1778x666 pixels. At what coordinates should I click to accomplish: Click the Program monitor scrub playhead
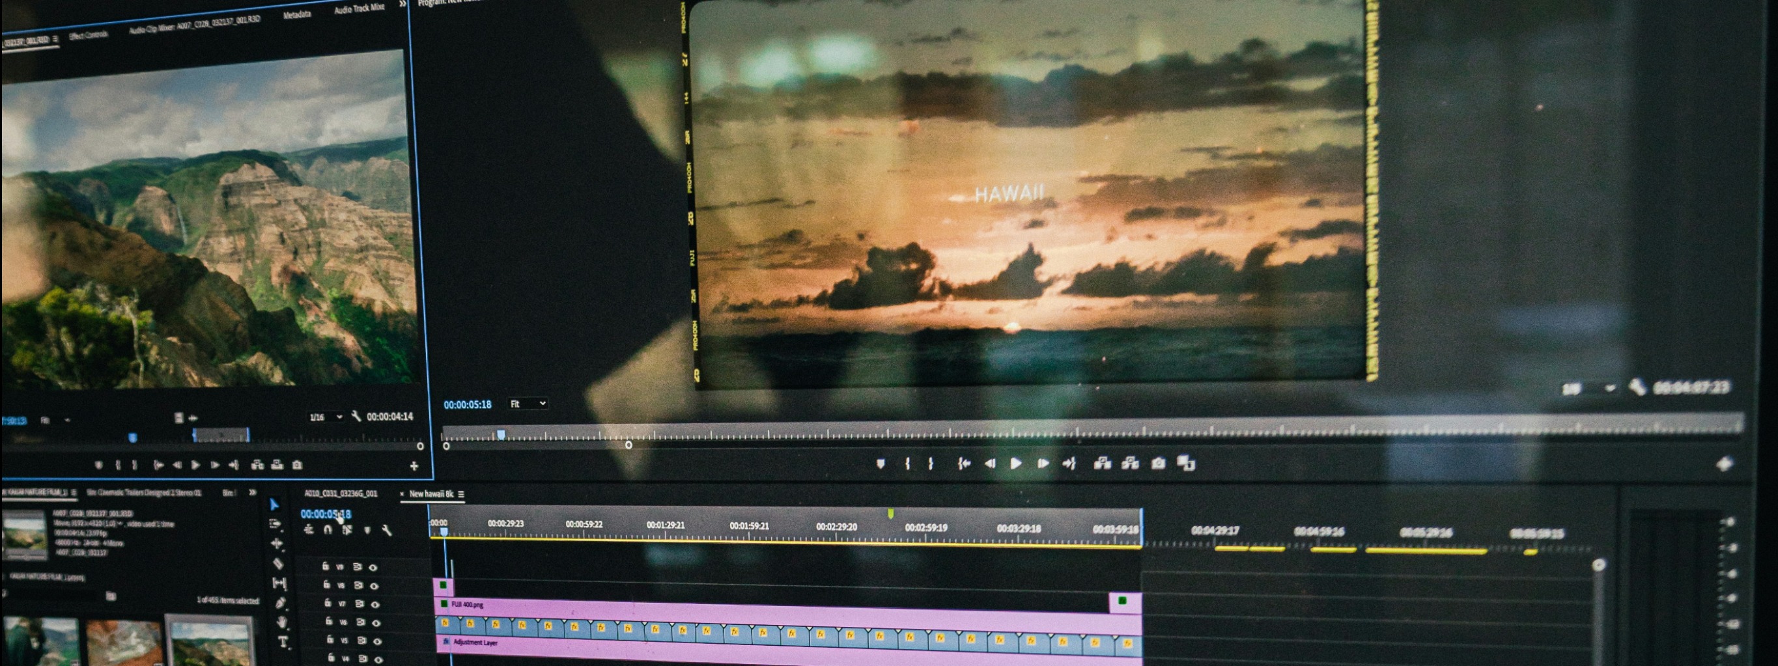tap(501, 434)
